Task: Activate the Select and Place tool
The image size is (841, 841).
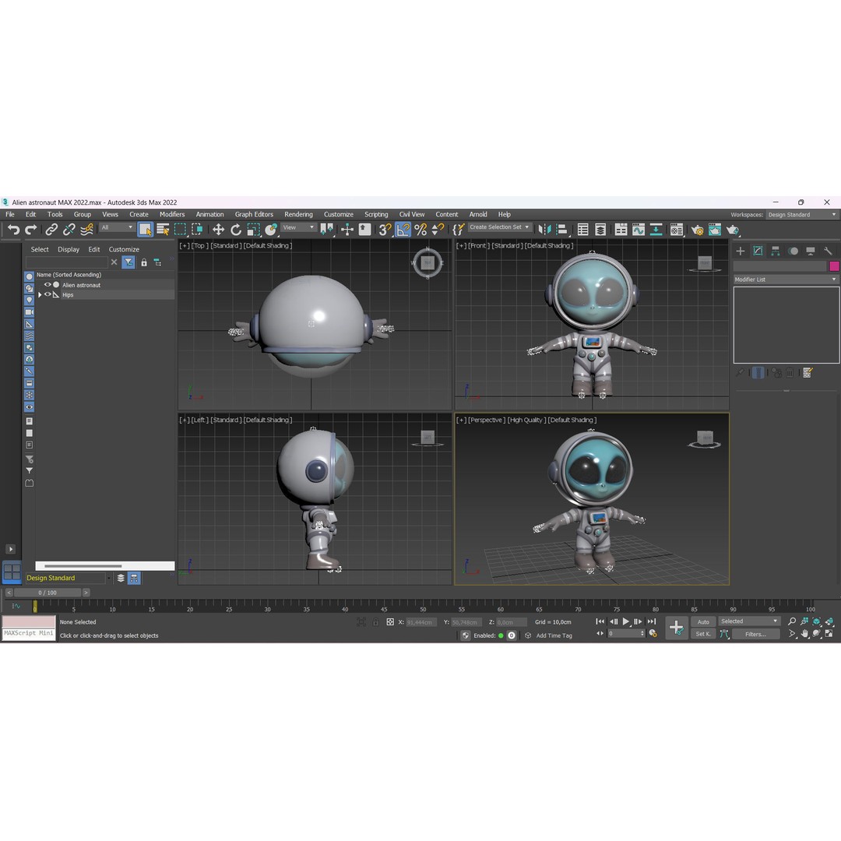Action: pyautogui.click(x=271, y=230)
